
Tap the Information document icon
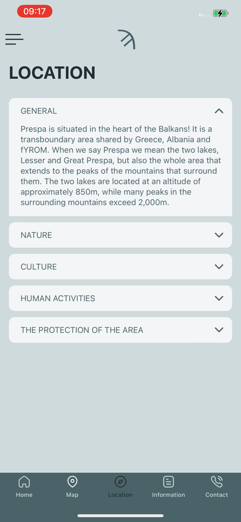[x=168, y=481]
